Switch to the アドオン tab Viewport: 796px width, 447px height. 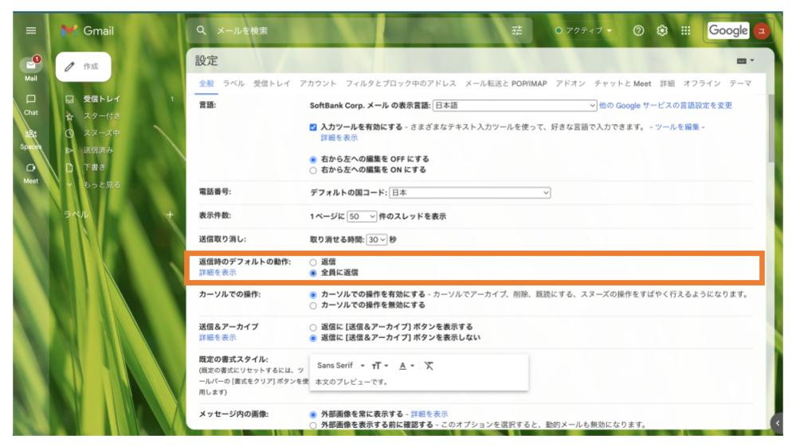click(x=571, y=84)
